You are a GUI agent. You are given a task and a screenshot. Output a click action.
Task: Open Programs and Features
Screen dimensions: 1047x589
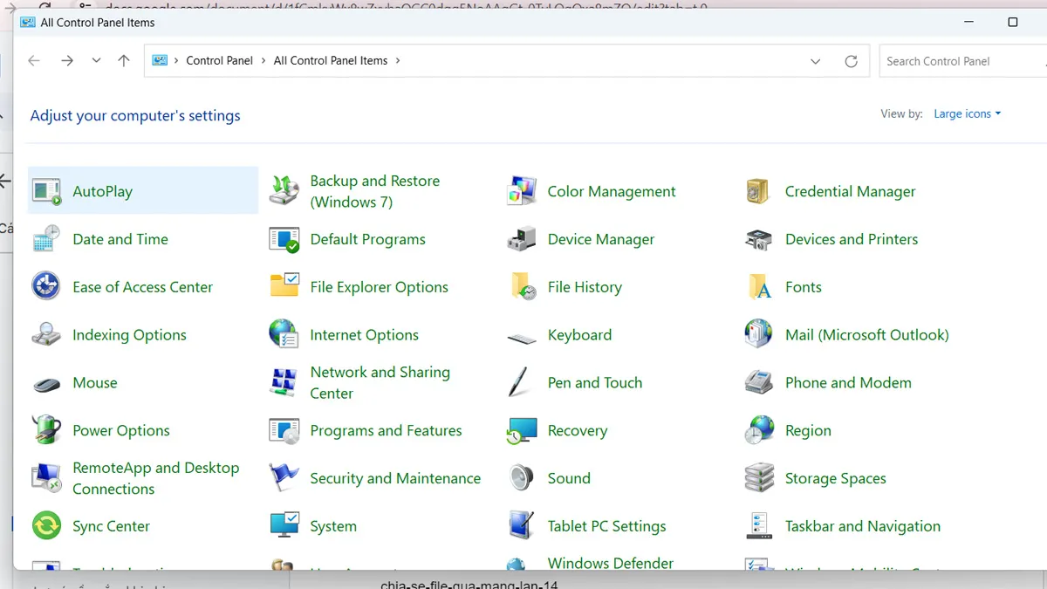point(387,430)
